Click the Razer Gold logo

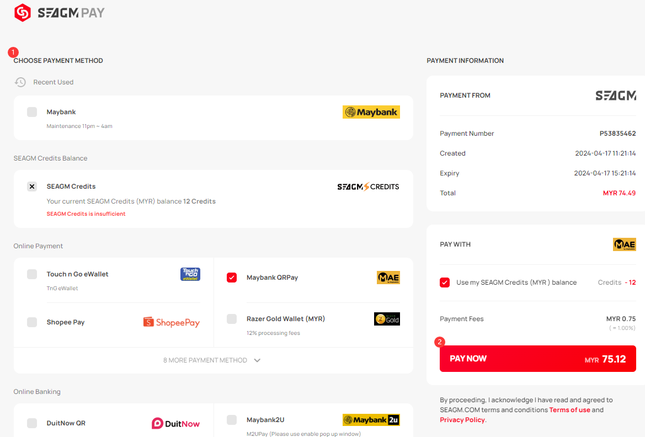387,319
